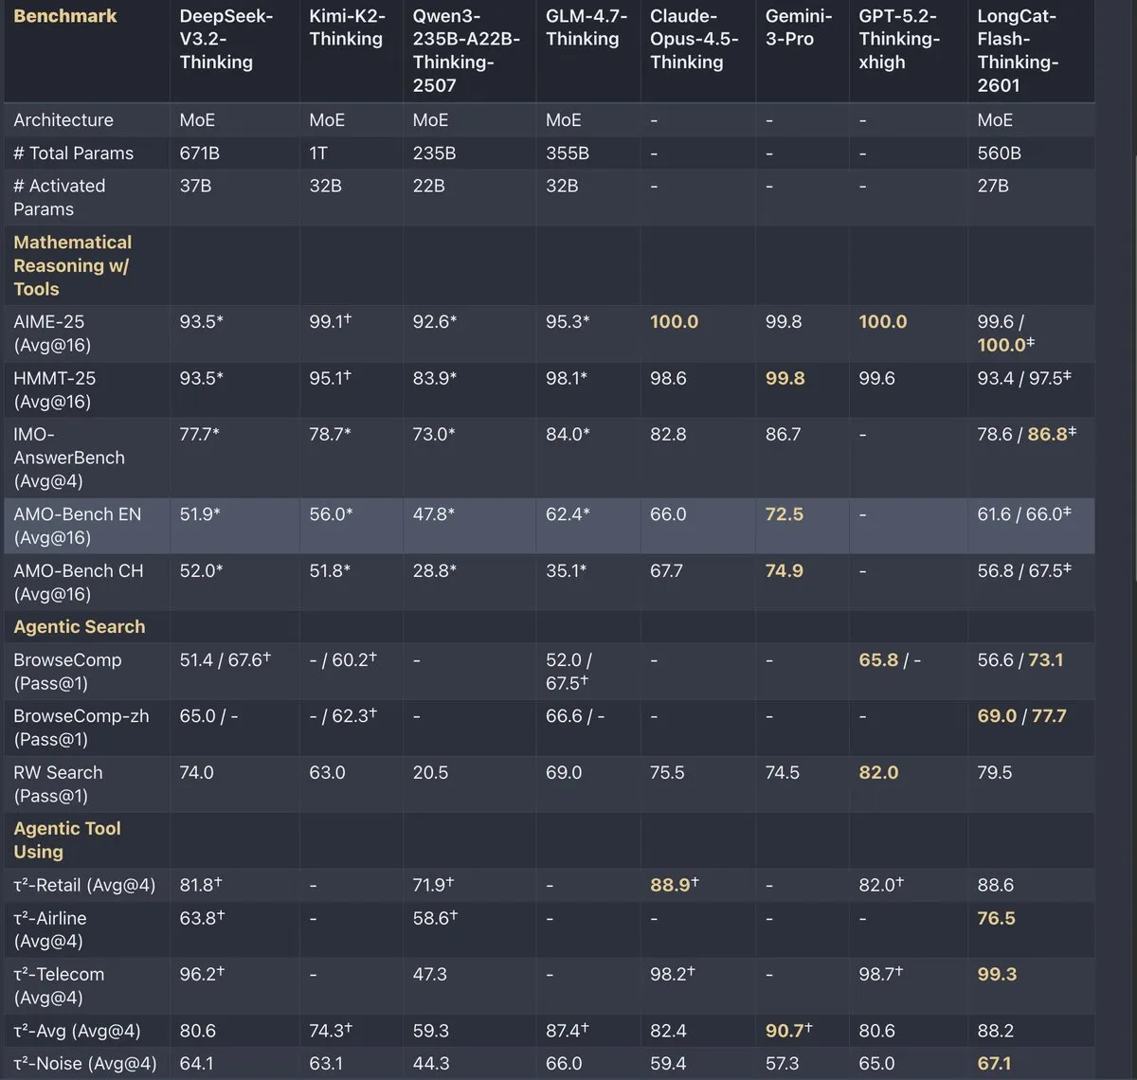Screen dimensions: 1137x1080
Task: Click the Agentic Search section heading
Action: (80, 626)
